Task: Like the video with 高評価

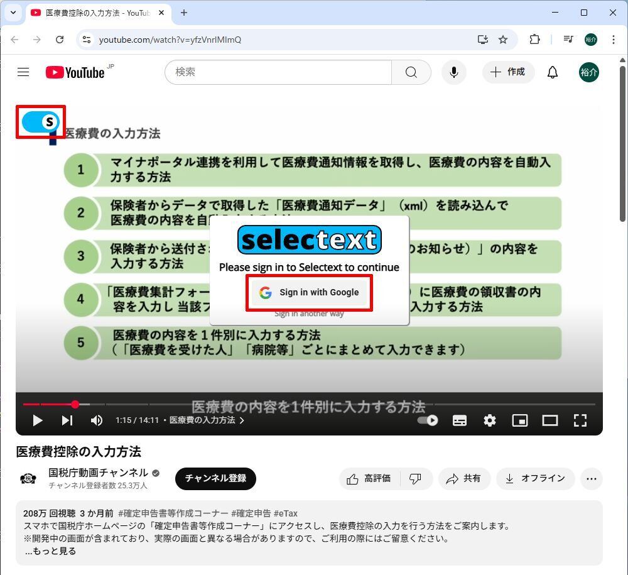Action: 369,478
